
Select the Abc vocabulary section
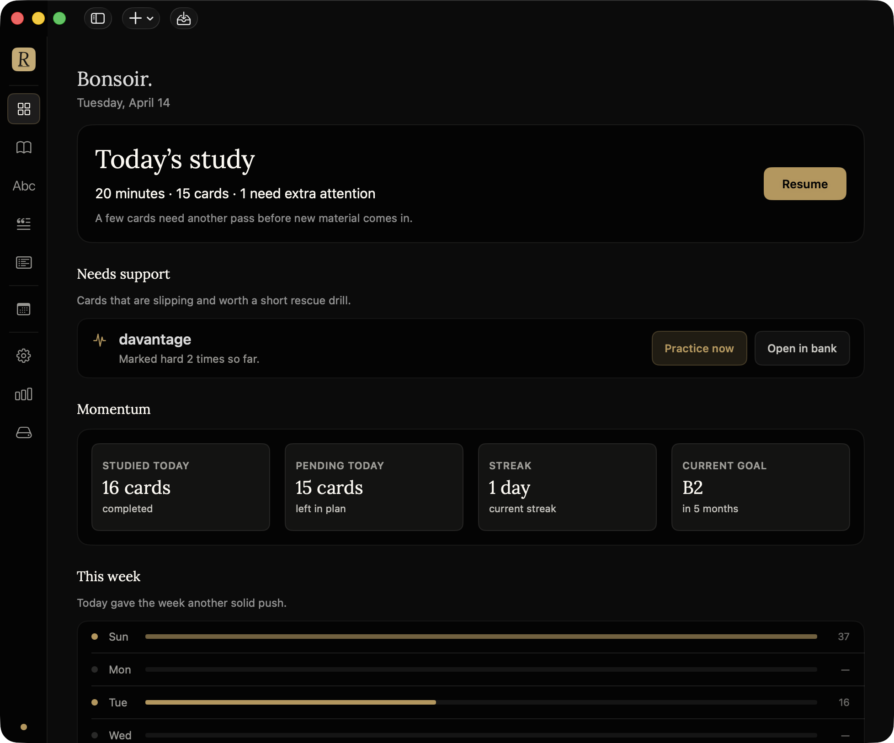24,186
